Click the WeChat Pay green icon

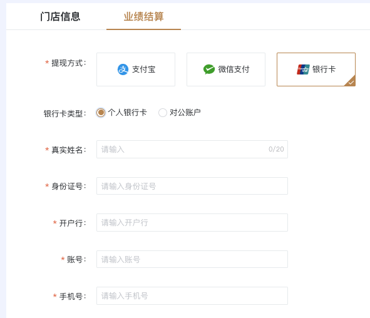(x=209, y=69)
